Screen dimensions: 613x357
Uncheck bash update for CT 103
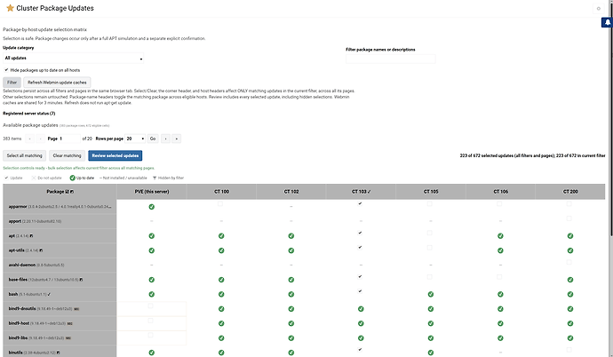point(360,291)
